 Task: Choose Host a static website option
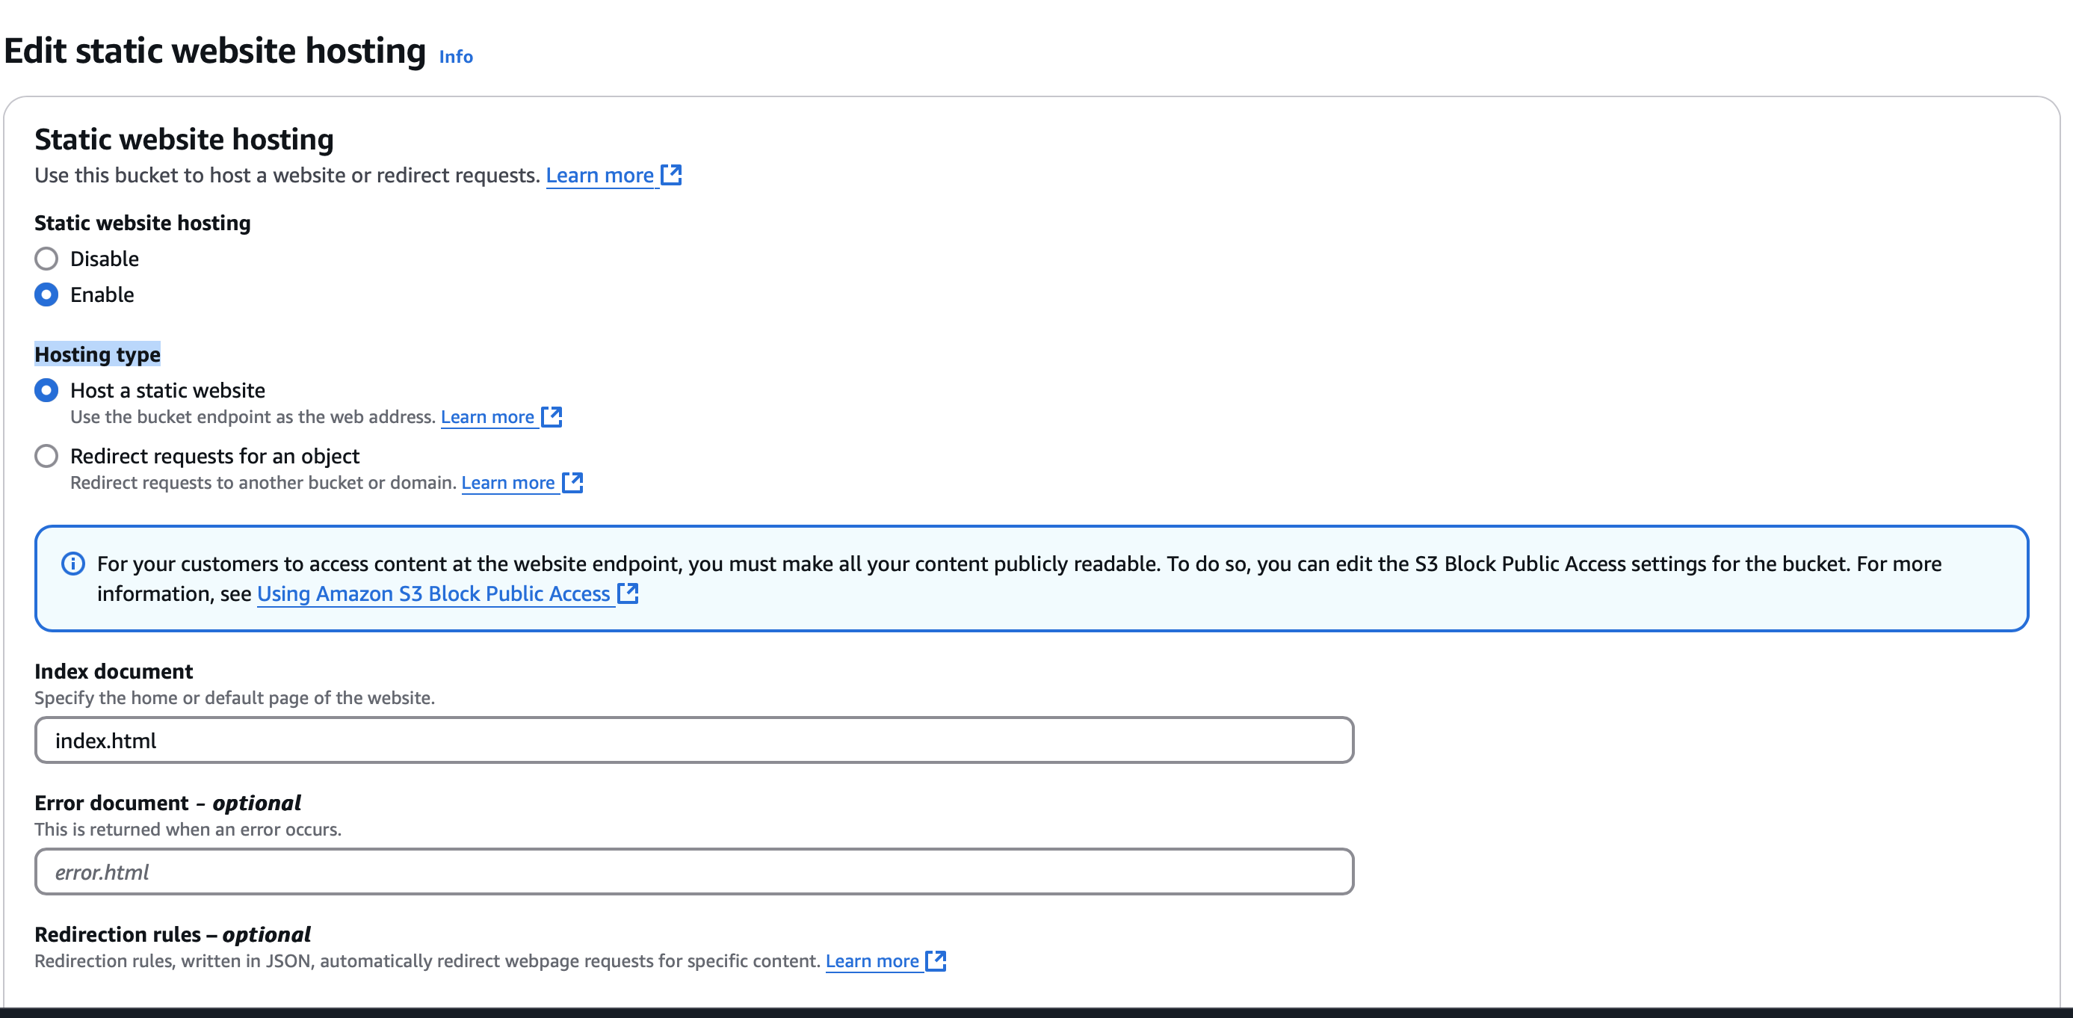pyautogui.click(x=46, y=390)
